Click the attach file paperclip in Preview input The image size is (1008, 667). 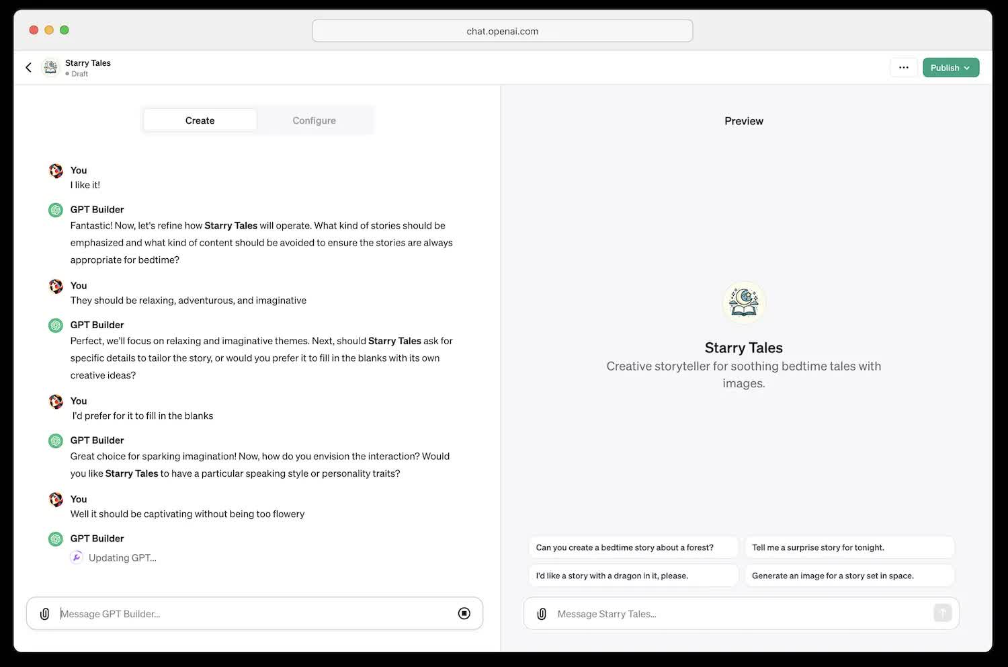(x=542, y=614)
